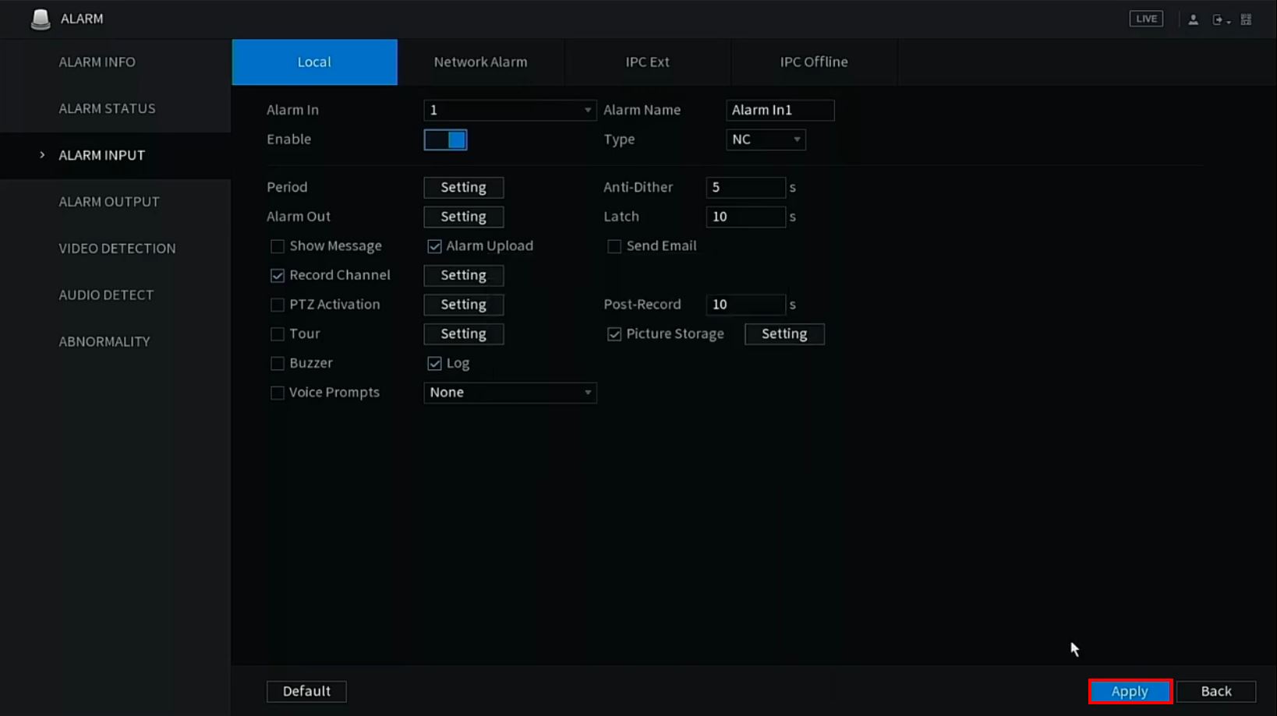This screenshot has width=1277, height=716.
Task: Click the alarm bell icon
Action: [x=41, y=19]
